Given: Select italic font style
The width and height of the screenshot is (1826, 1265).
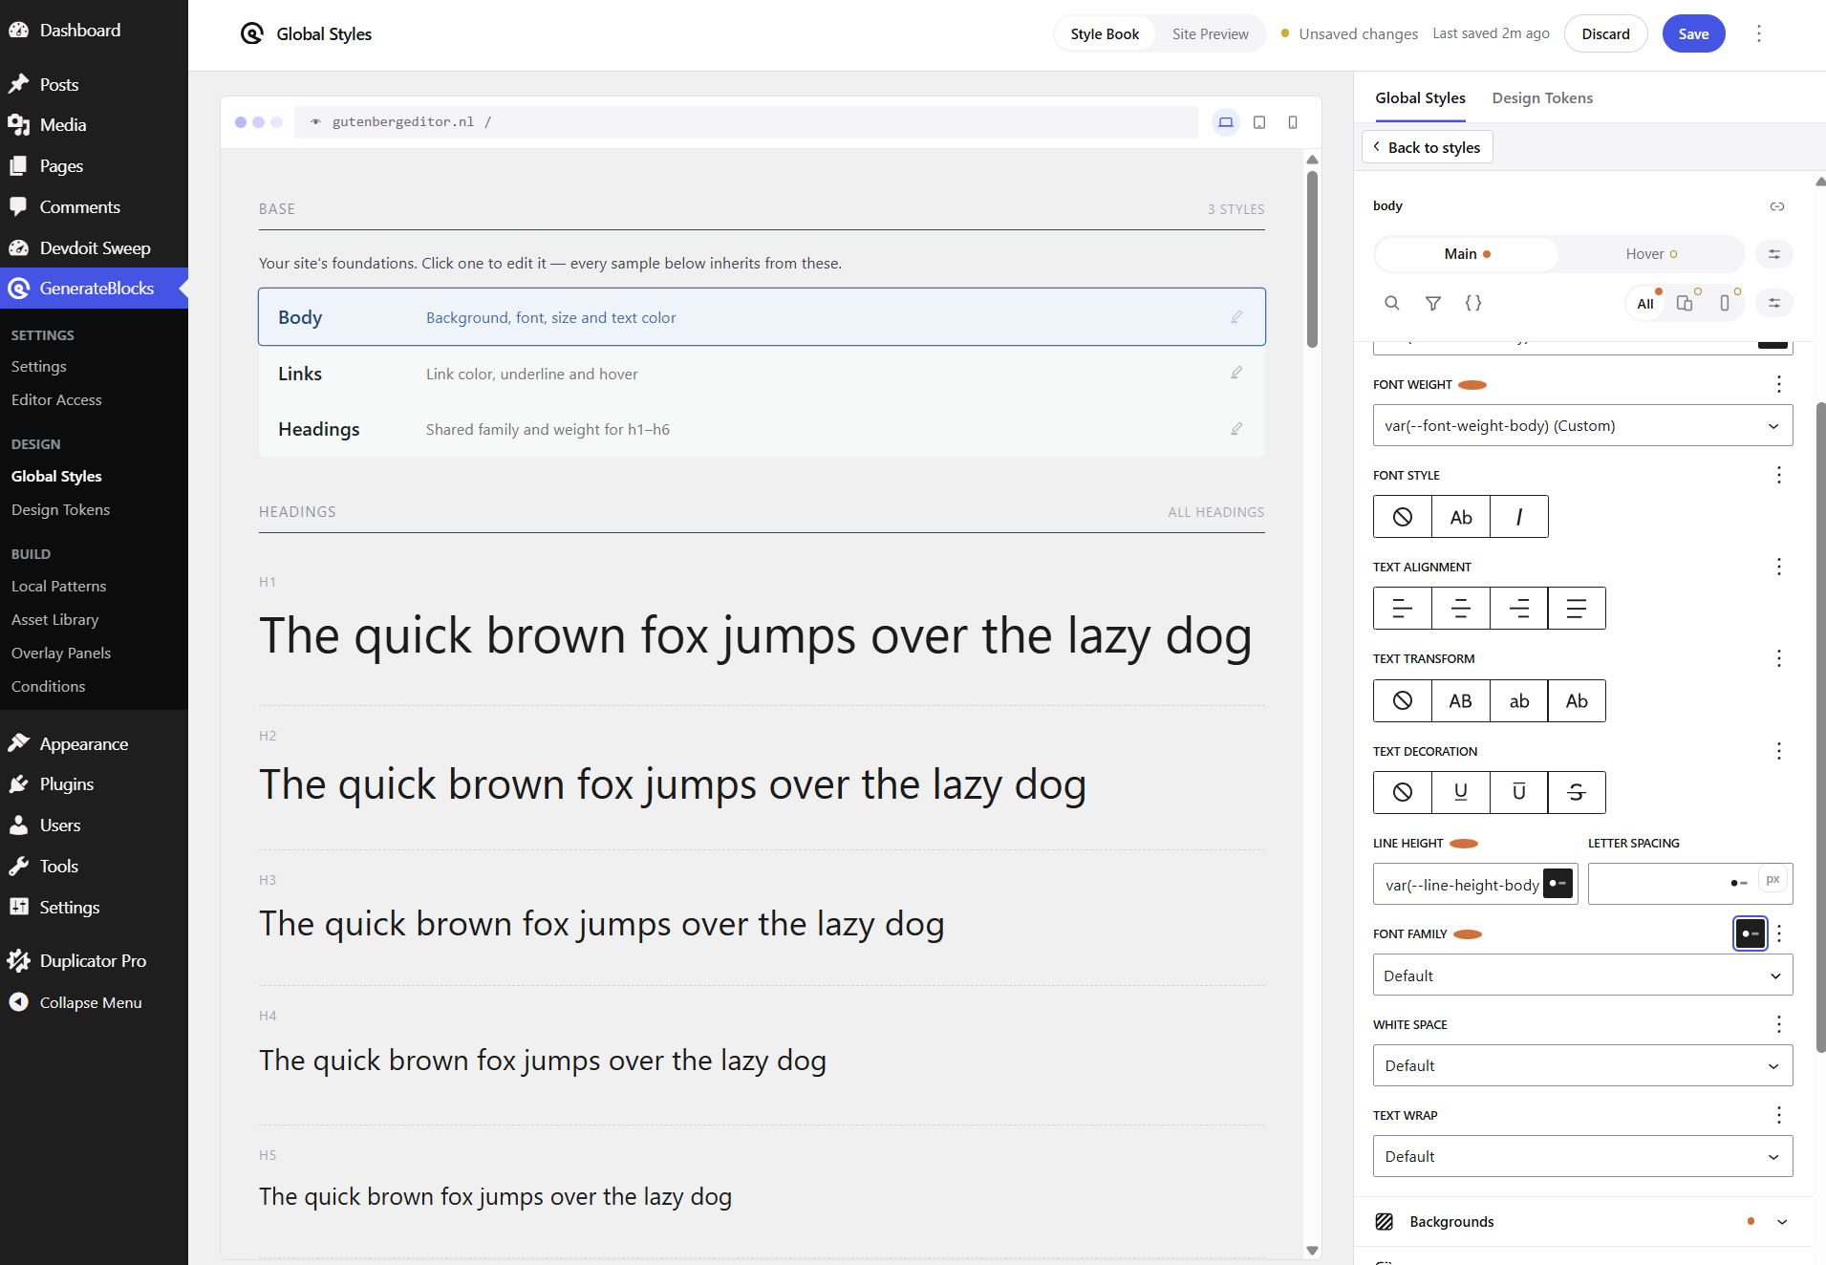Looking at the screenshot, I should pos(1519,517).
